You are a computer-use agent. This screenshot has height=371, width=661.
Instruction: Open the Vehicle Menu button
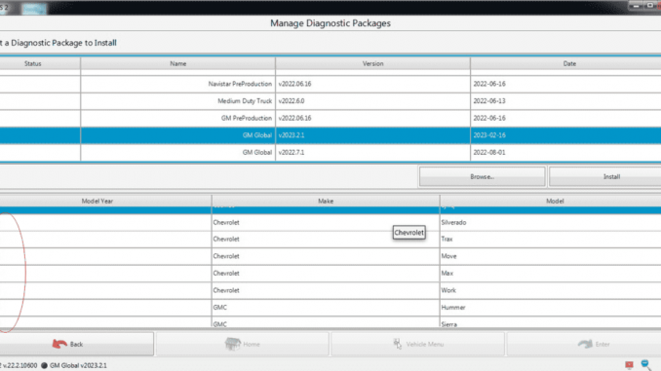coord(418,344)
